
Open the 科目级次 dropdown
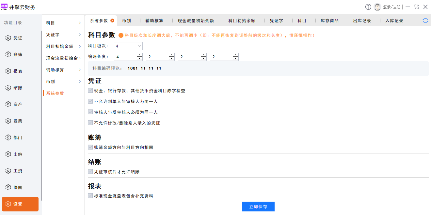(x=128, y=46)
